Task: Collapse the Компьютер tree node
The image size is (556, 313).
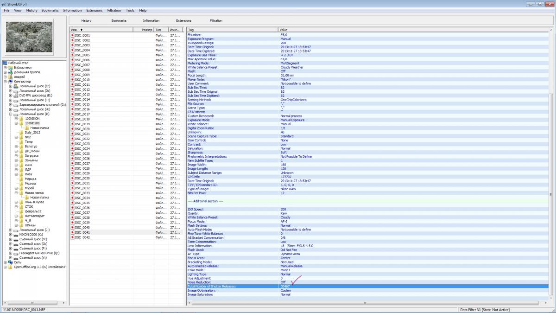Action: click(5, 81)
